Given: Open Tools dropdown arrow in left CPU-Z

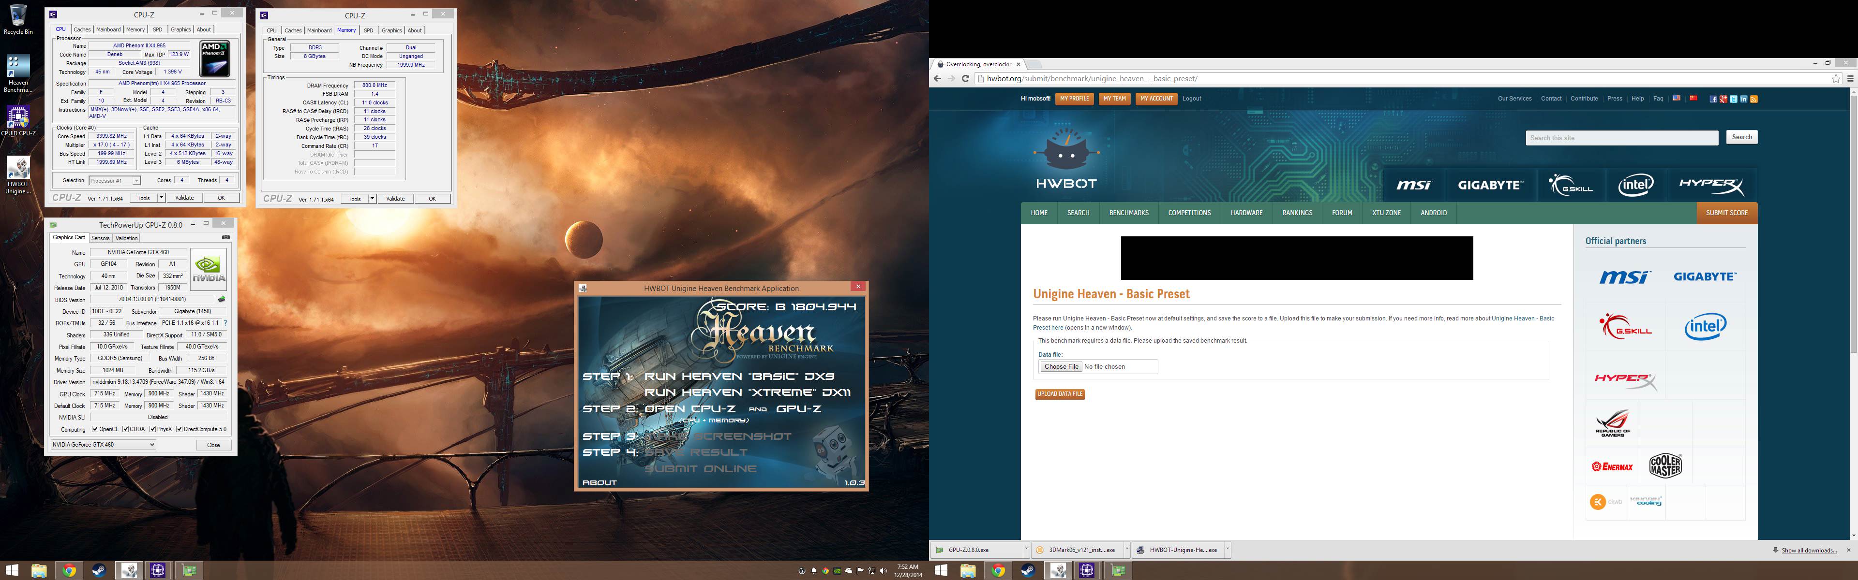Looking at the screenshot, I should click(x=161, y=197).
